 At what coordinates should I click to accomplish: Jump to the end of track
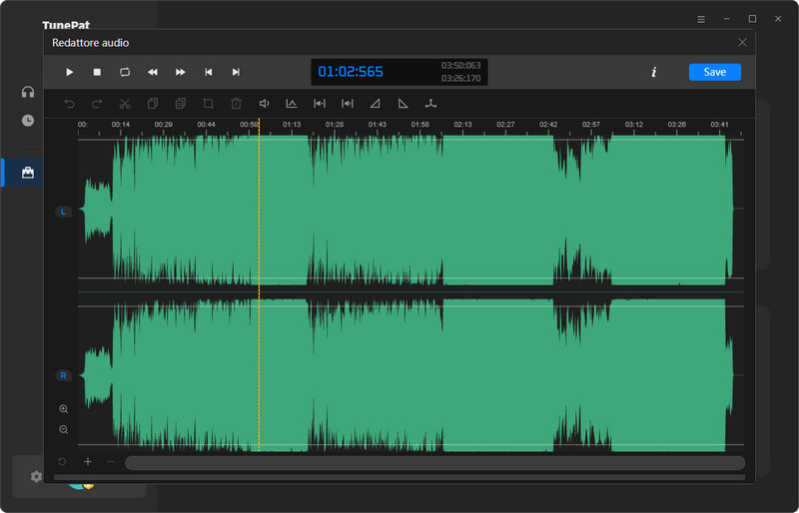[x=236, y=72]
